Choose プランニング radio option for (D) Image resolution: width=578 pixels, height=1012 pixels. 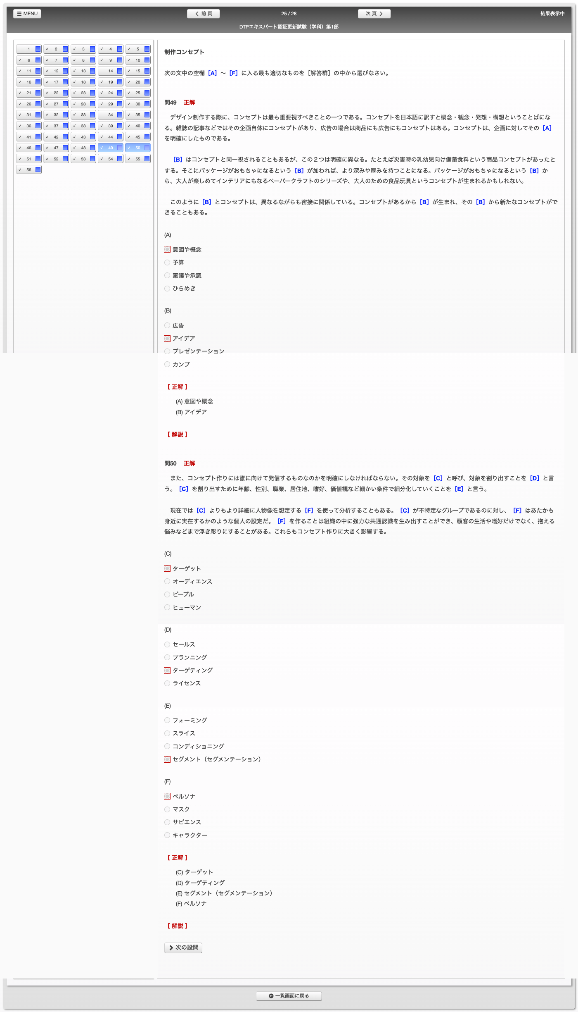(x=167, y=657)
